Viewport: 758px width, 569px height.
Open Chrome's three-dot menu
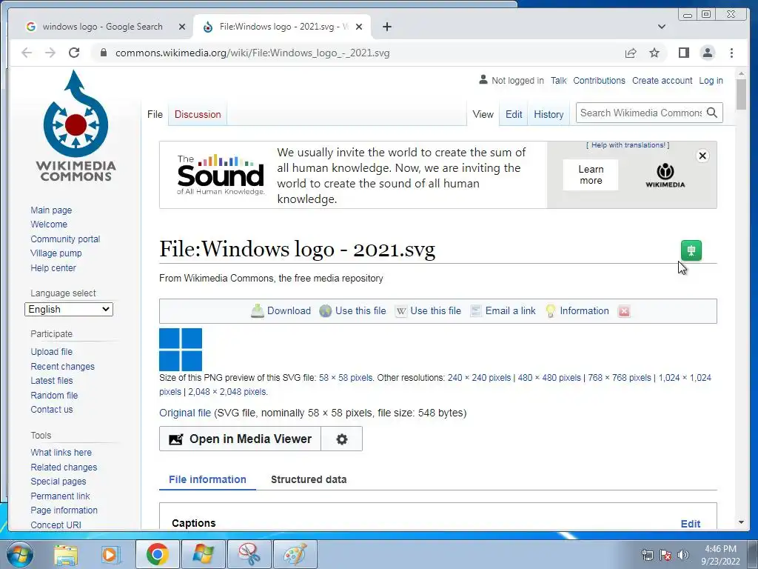pyautogui.click(x=731, y=53)
